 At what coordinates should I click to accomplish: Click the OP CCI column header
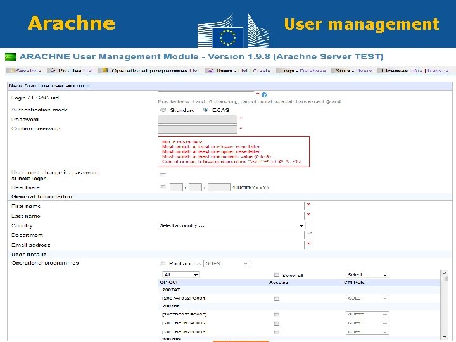point(169,282)
